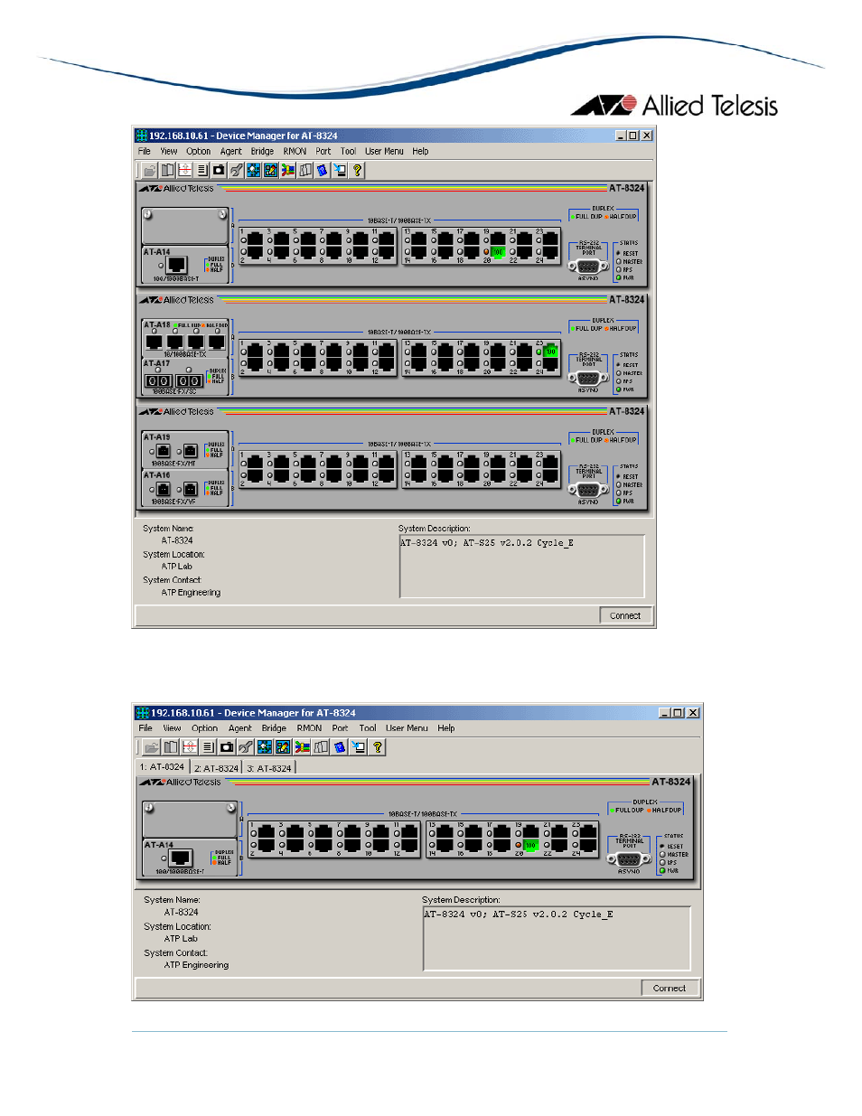
Task: Click the terminal monitor icon in the tabbed window toolbar
Action: [358, 746]
